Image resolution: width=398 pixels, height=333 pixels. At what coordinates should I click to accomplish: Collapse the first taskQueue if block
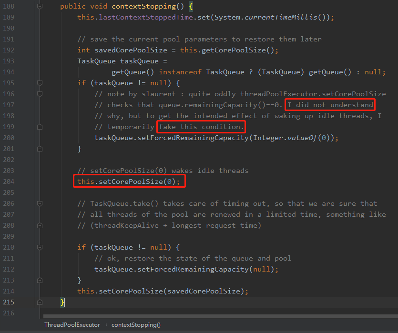click(40, 83)
